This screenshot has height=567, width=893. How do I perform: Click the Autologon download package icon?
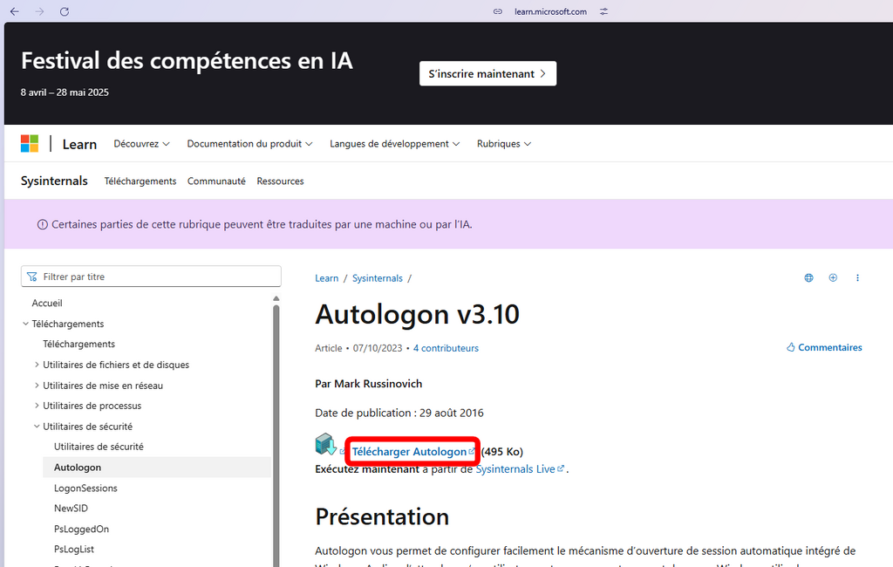(x=326, y=444)
